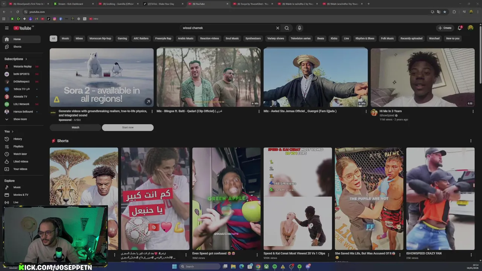Toggle the Live filter chip
Viewport: 482px width, 271px height.
click(x=346, y=38)
